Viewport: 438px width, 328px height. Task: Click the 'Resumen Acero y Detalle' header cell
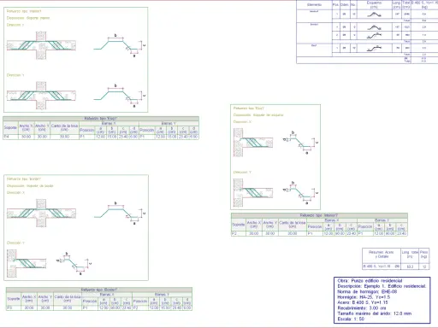[x=382, y=255]
